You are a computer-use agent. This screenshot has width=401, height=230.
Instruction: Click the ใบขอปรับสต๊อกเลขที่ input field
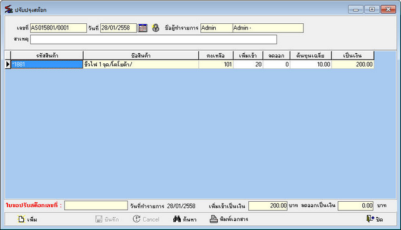96,206
